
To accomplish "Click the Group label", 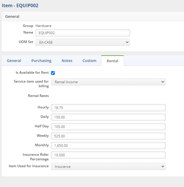I will [x=28, y=26].
